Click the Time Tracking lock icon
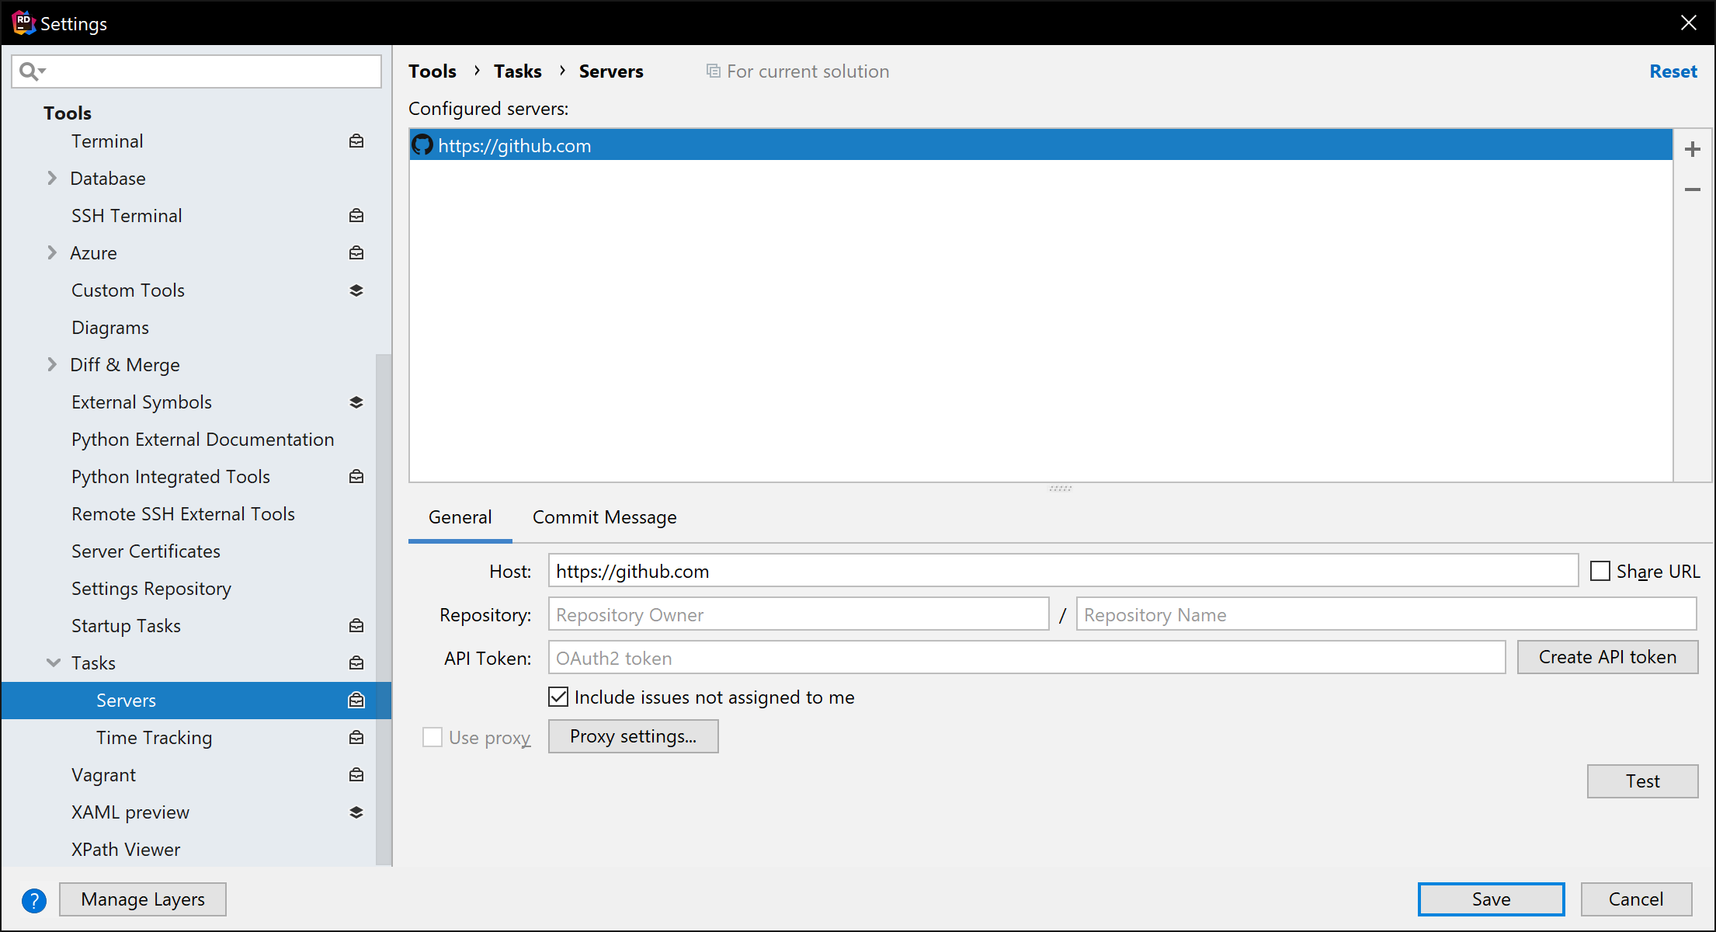 coord(356,738)
